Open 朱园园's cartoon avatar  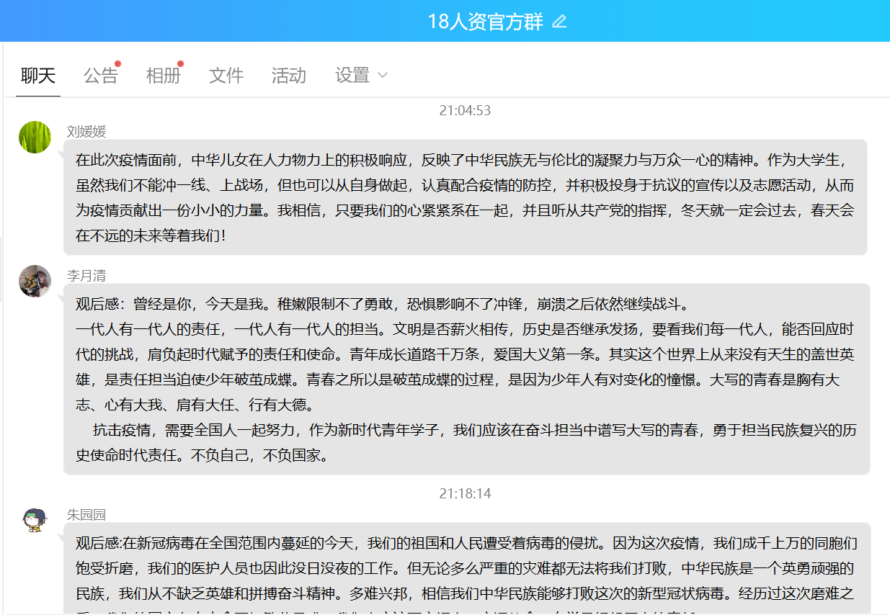[x=35, y=520]
